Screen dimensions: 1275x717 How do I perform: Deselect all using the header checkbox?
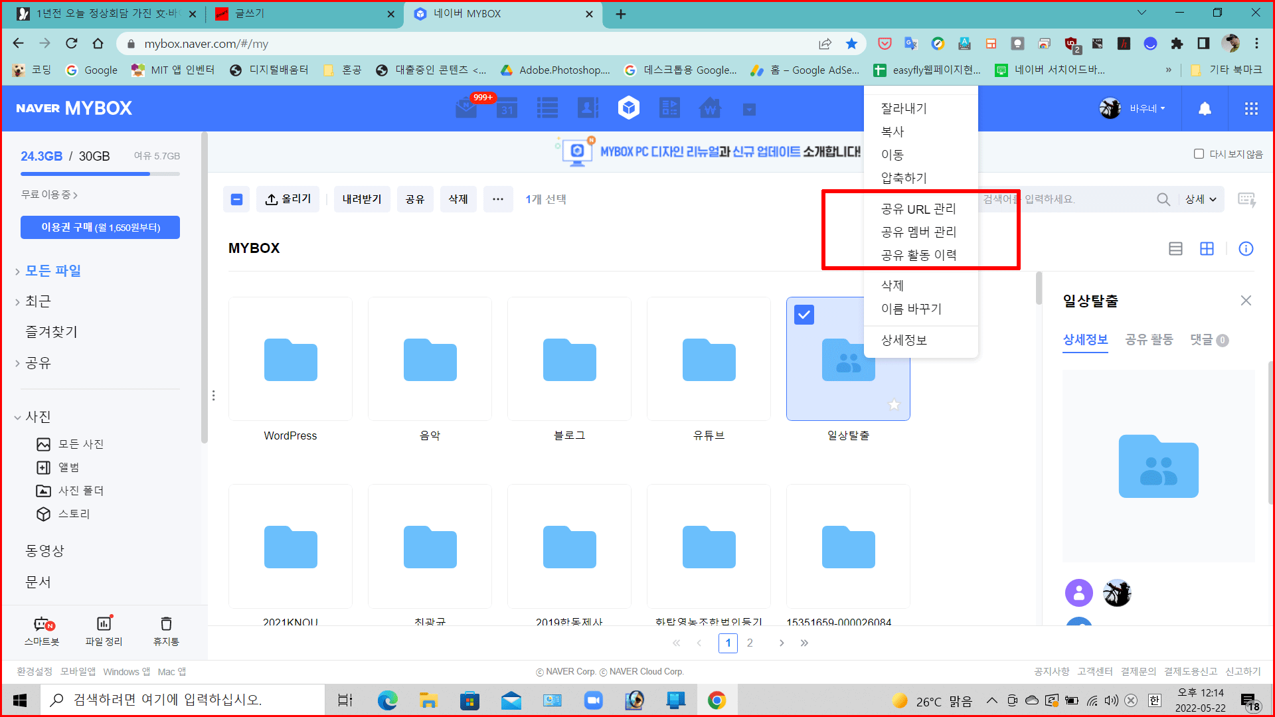tap(236, 199)
